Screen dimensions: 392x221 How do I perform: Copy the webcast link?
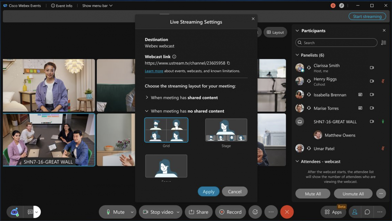[x=228, y=63]
